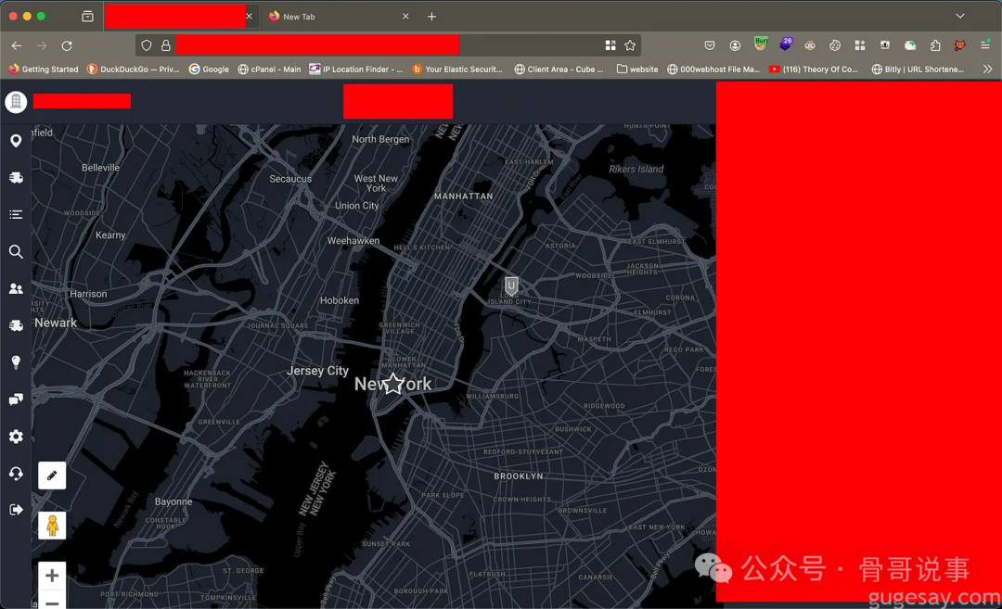Open the list view icon in sidebar

pos(16,214)
